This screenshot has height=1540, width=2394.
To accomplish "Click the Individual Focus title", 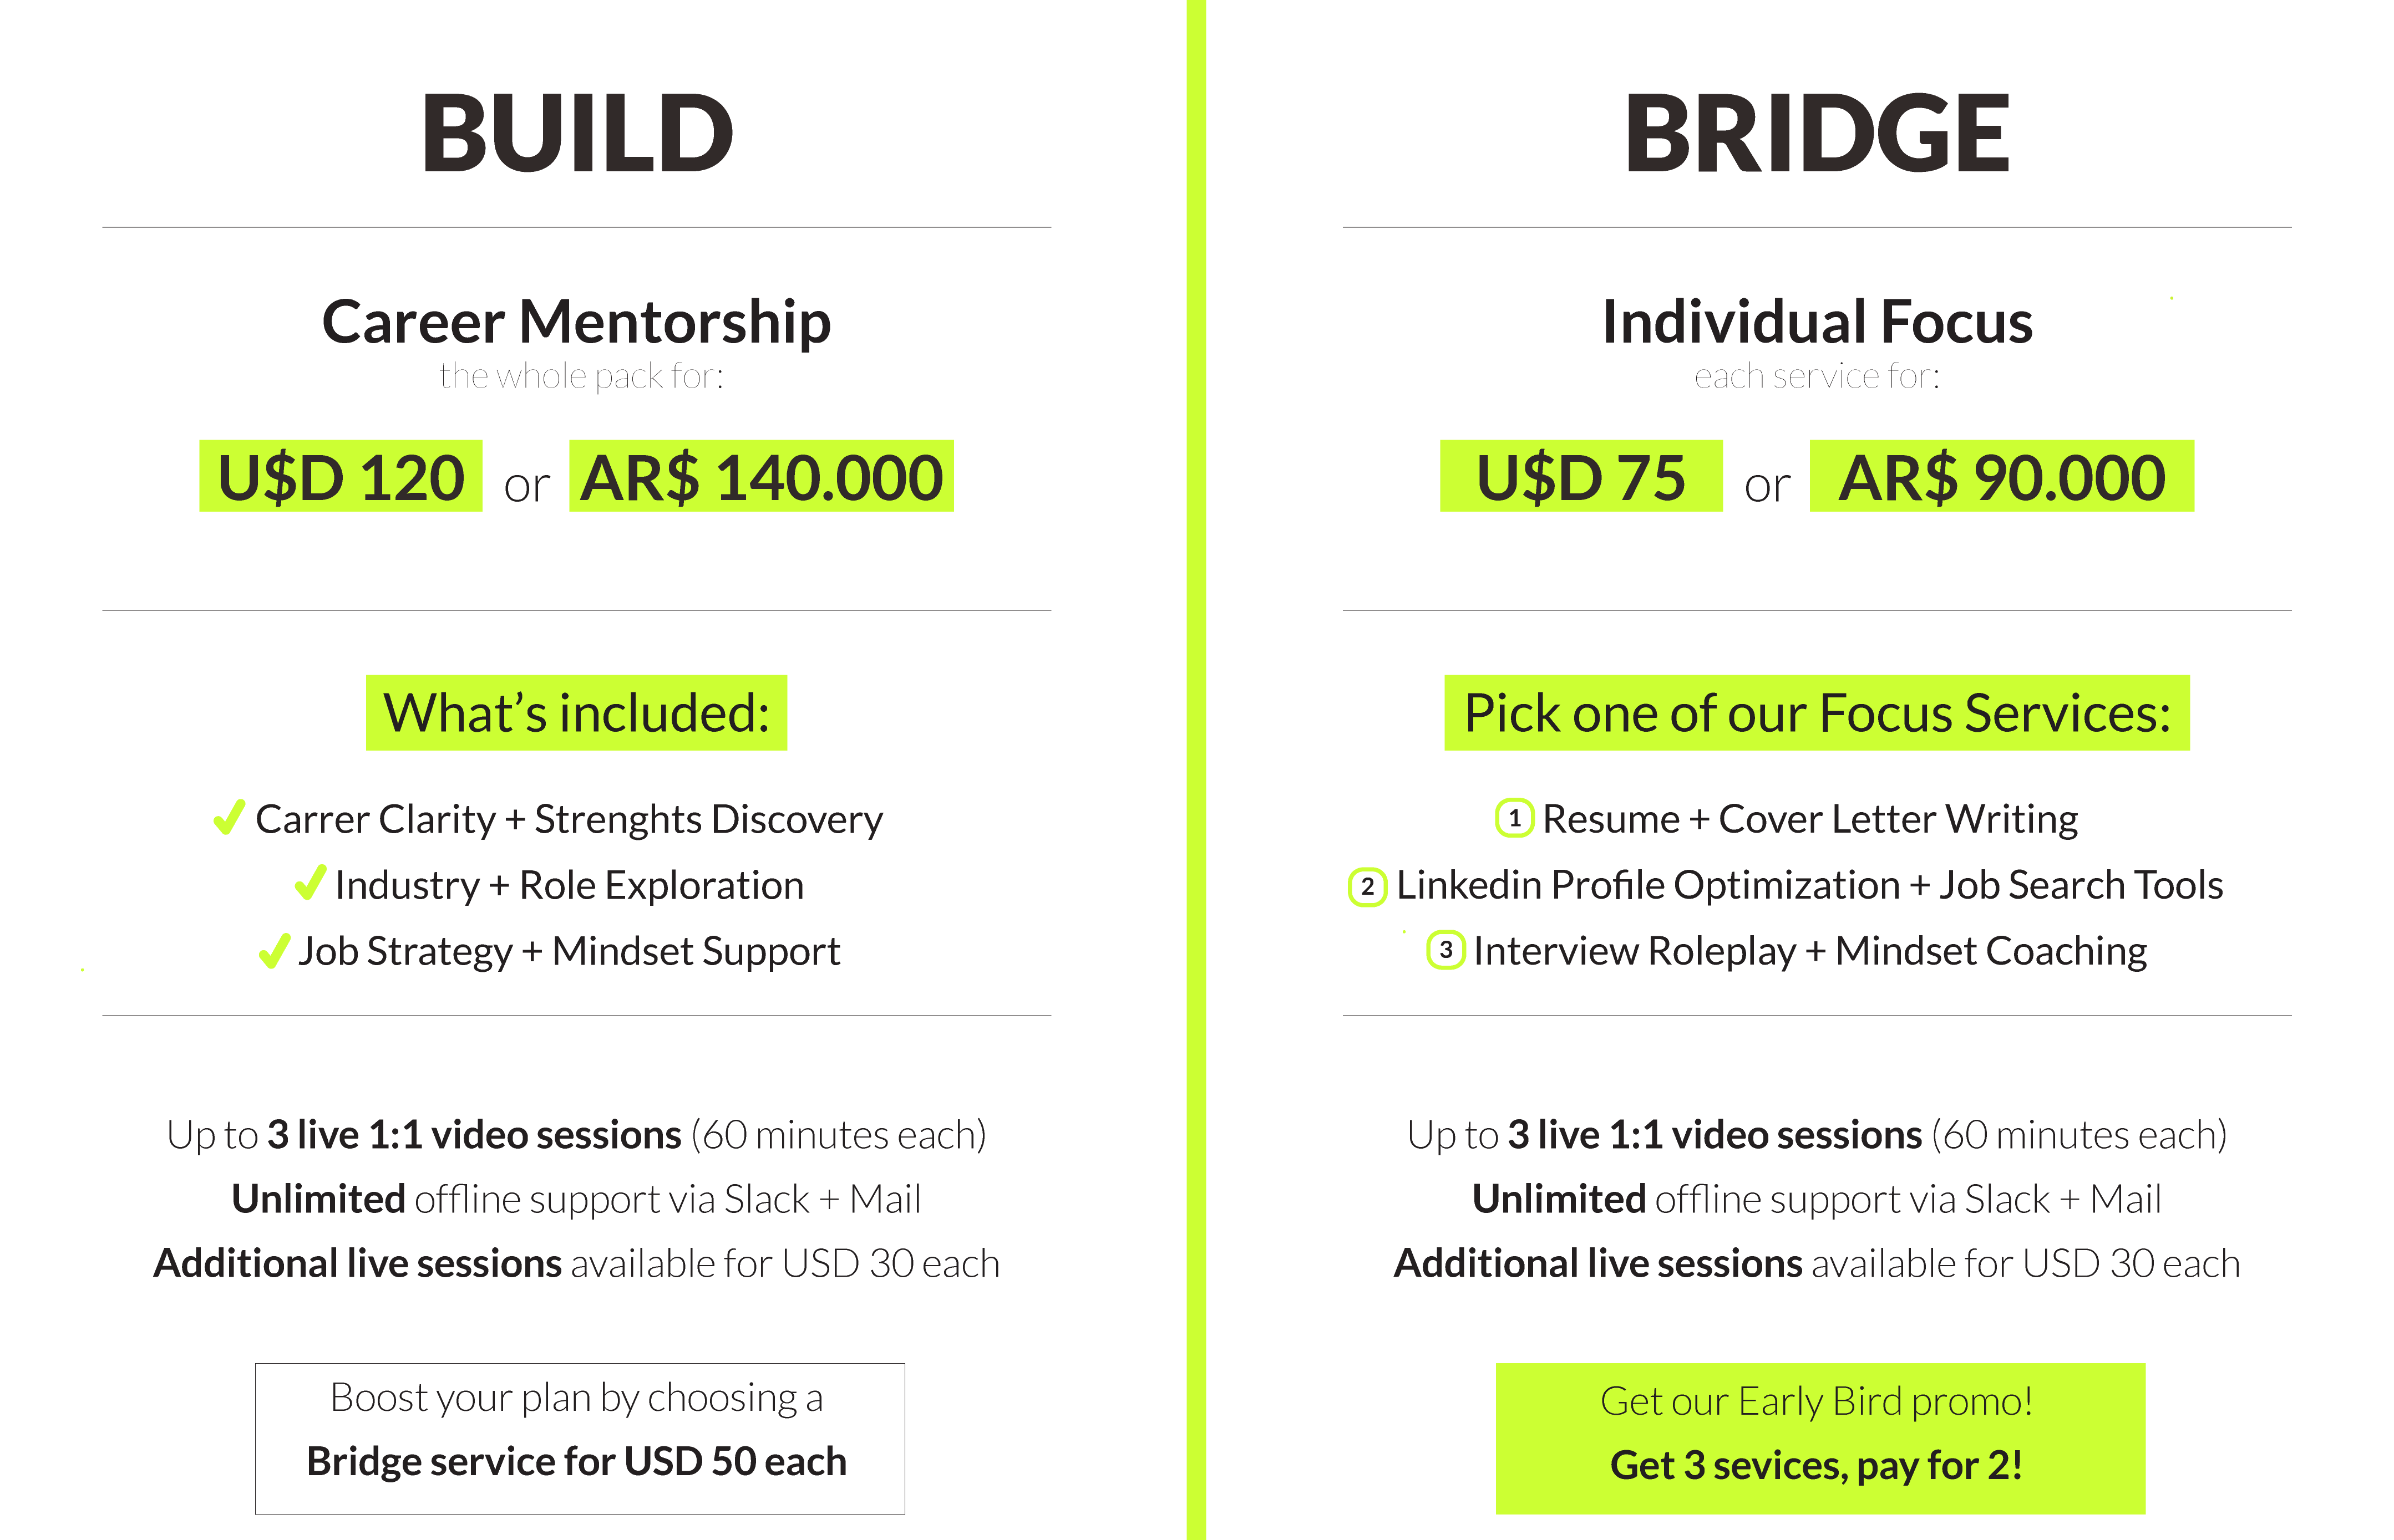I will tap(1817, 322).
